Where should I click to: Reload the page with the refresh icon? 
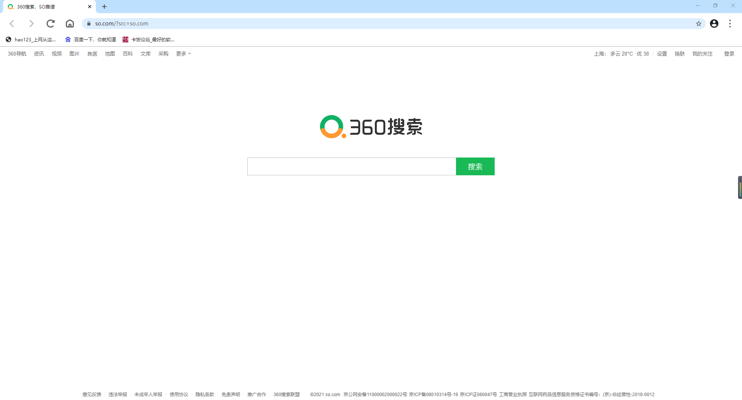click(x=51, y=24)
